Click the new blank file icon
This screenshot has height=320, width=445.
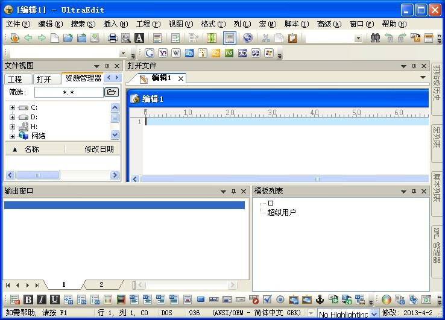(x=55, y=38)
